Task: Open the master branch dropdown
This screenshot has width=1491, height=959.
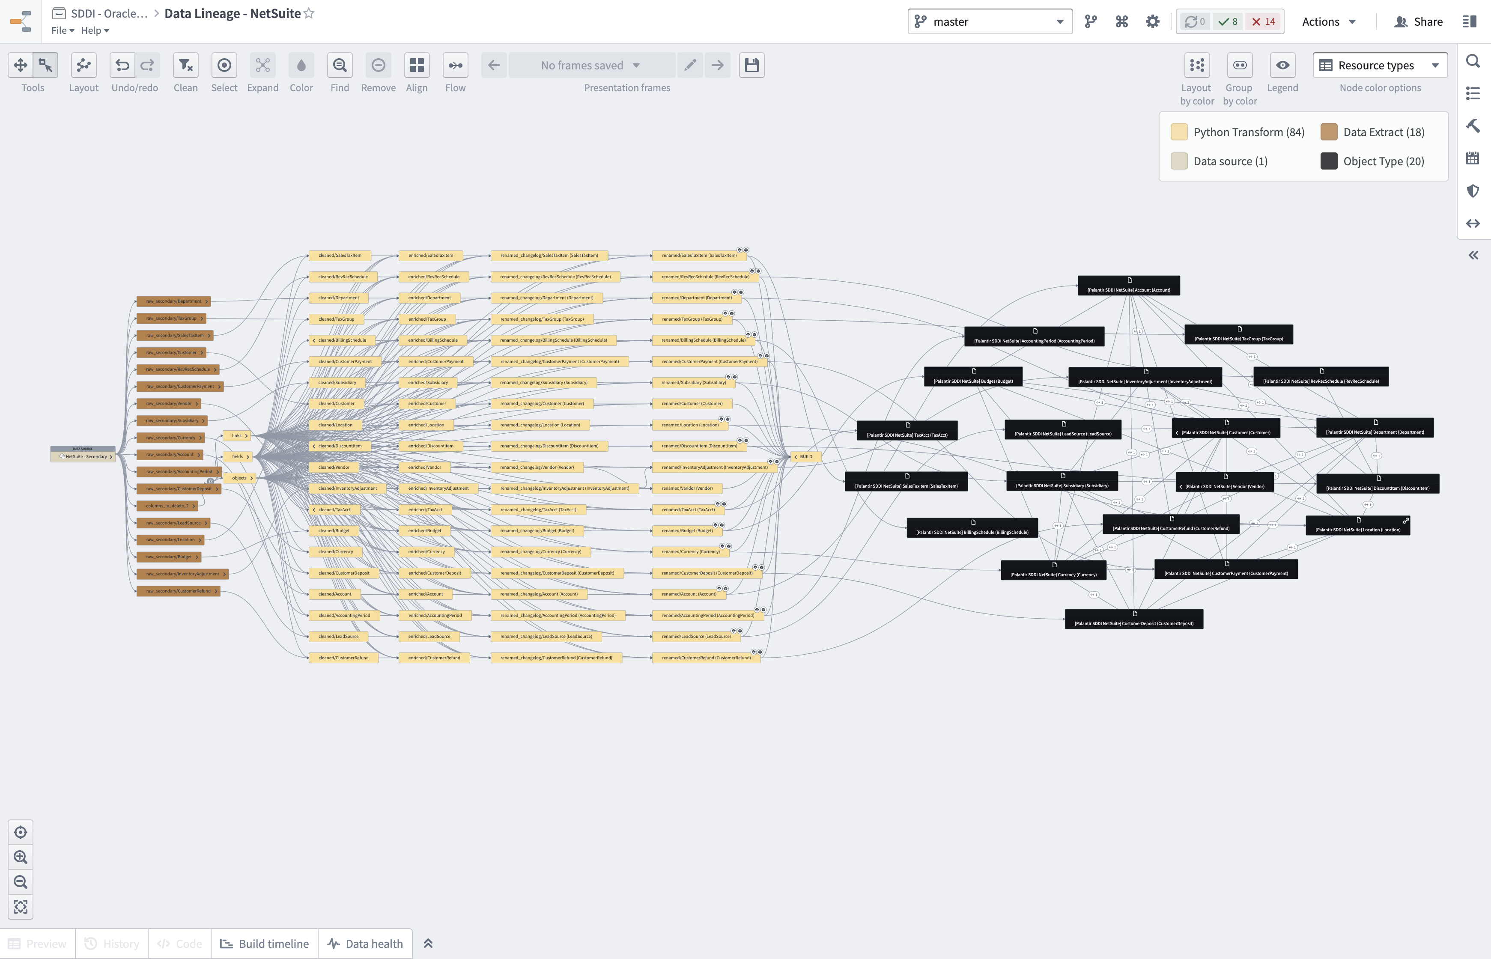Action: click(990, 22)
